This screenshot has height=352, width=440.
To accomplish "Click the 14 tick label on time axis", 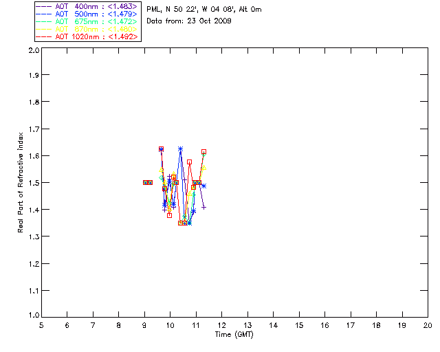I will point(274,325).
